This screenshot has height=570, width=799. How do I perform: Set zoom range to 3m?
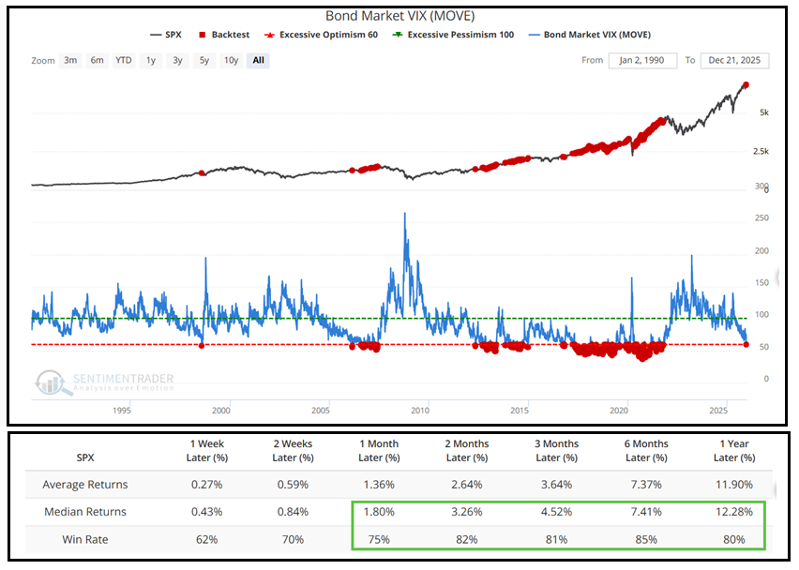coord(70,60)
